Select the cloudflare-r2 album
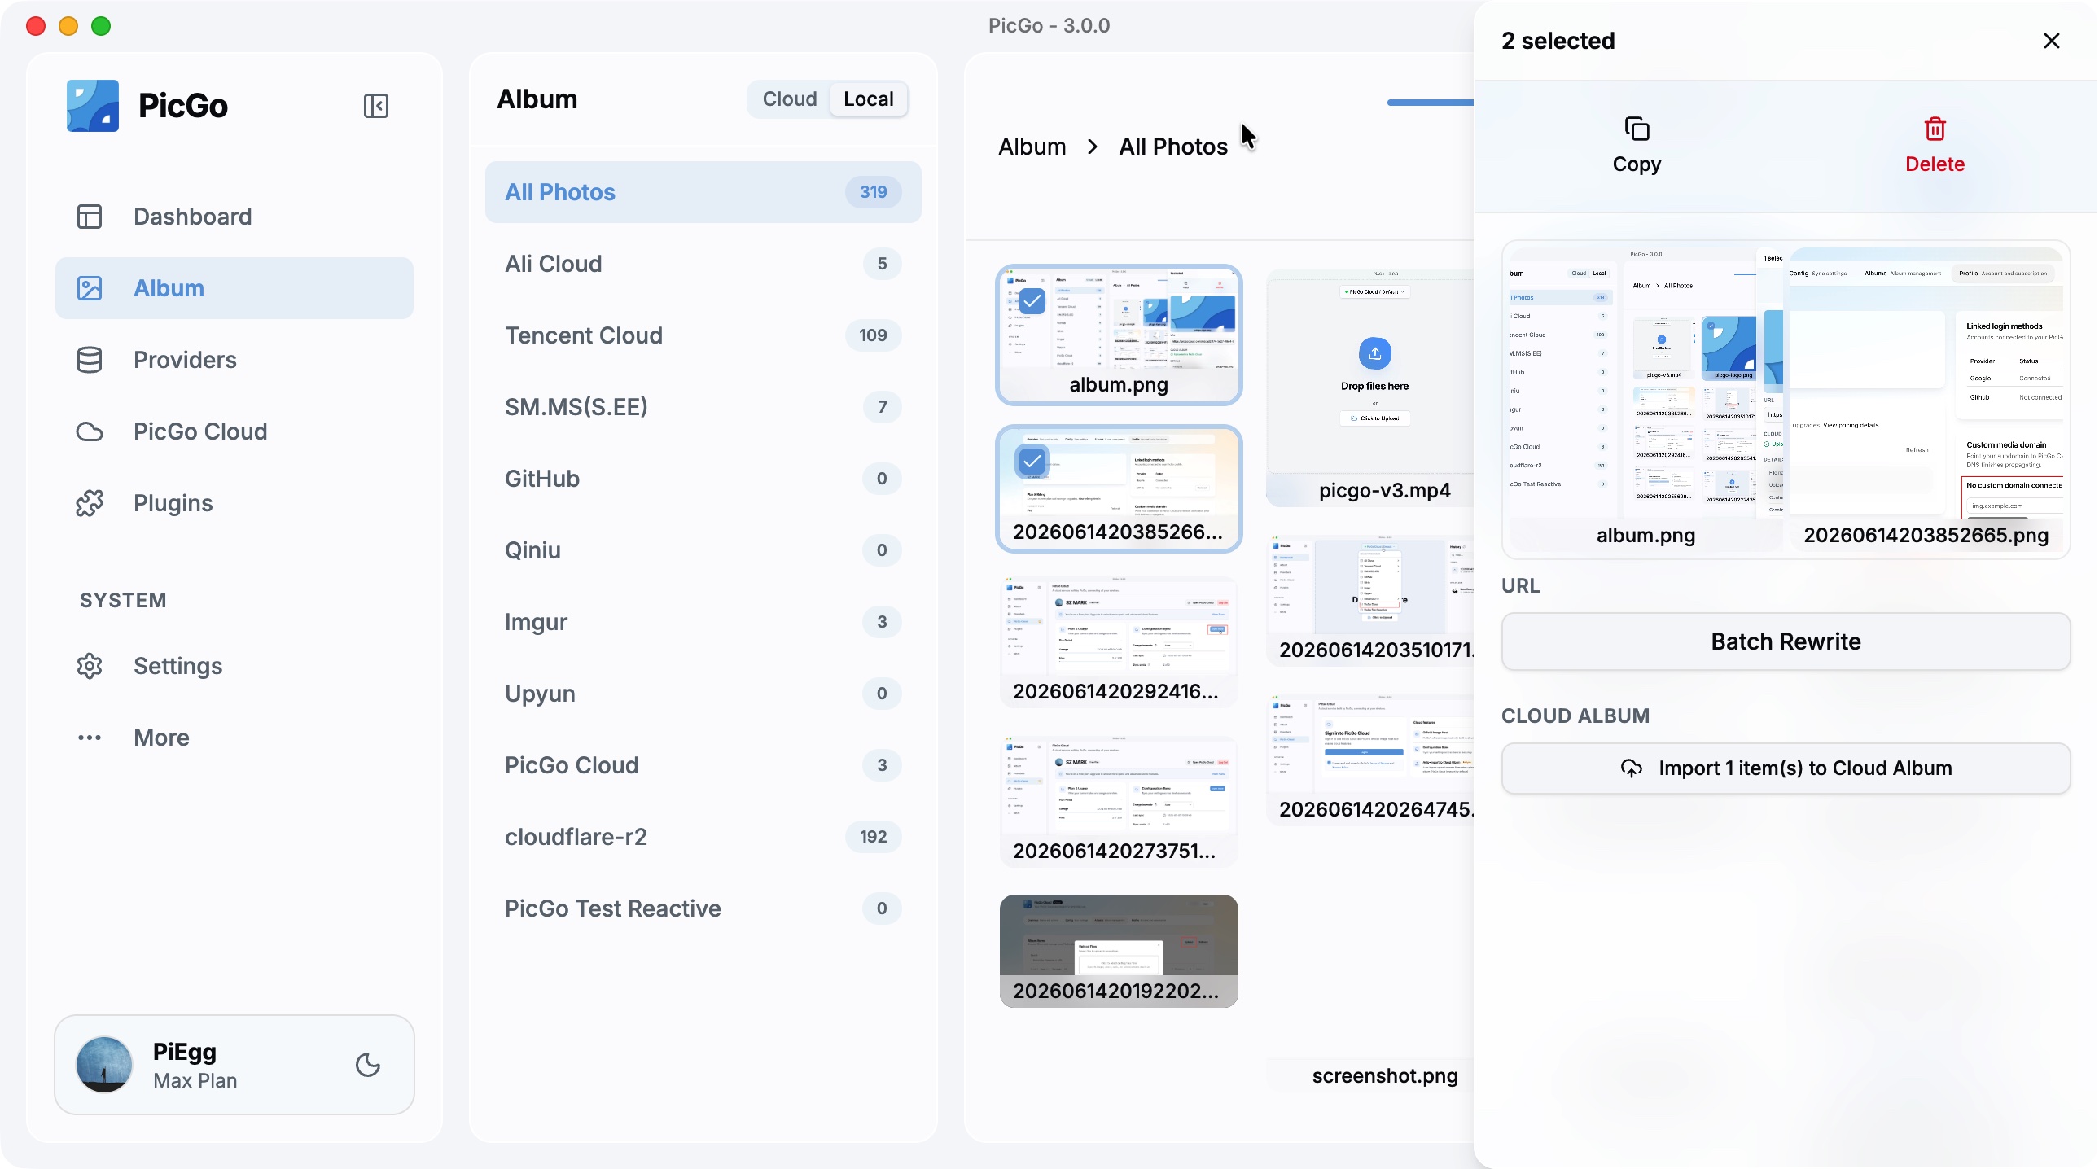 [703, 838]
